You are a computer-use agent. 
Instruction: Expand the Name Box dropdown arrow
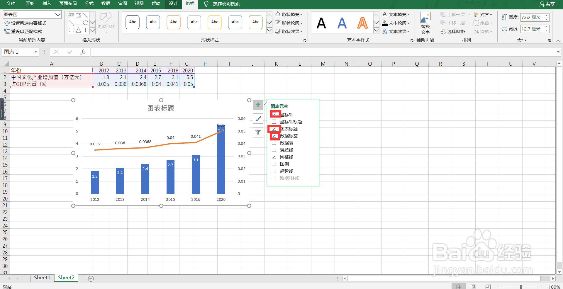[x=35, y=52]
